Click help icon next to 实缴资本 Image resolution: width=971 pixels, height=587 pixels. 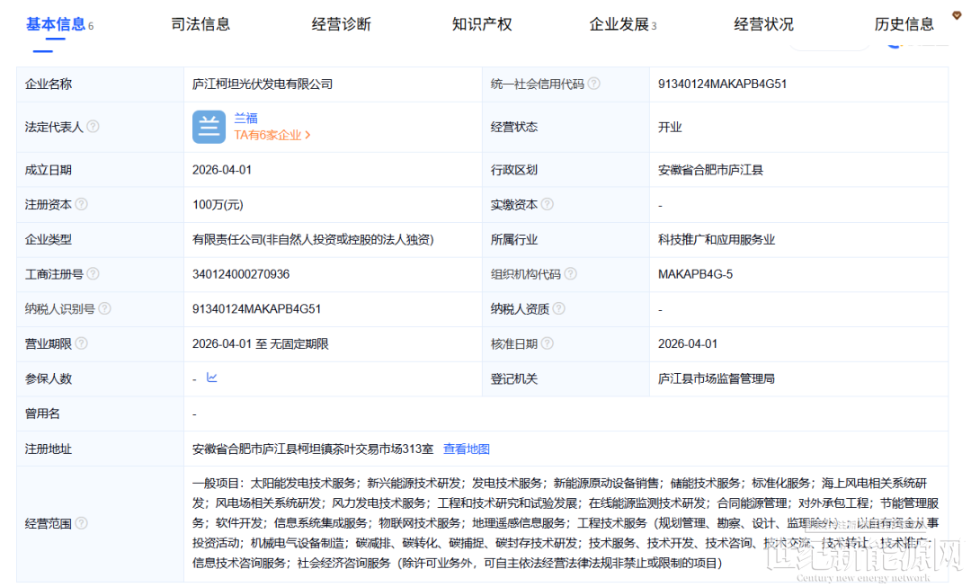[547, 205]
